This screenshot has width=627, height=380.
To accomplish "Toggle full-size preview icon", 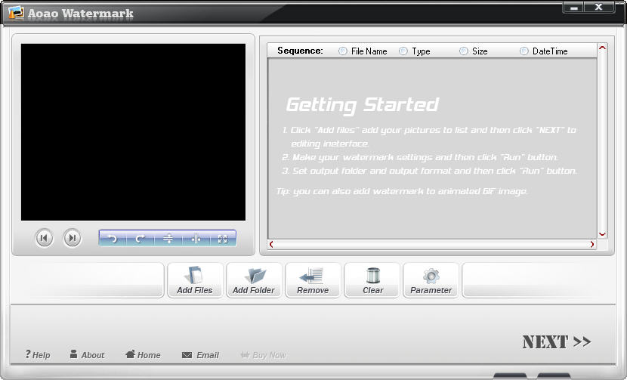I will point(223,239).
